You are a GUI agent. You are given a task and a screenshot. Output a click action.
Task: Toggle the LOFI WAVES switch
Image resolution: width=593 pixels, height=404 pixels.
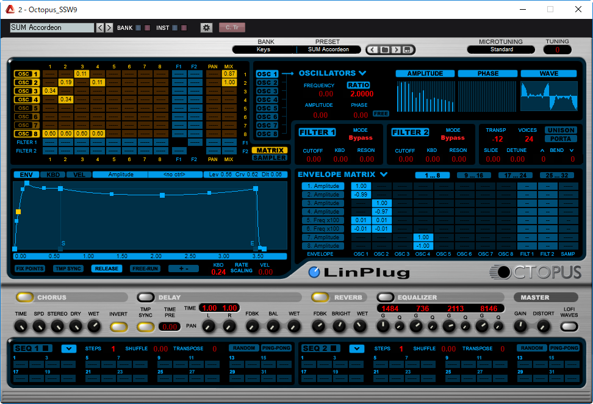point(569,326)
